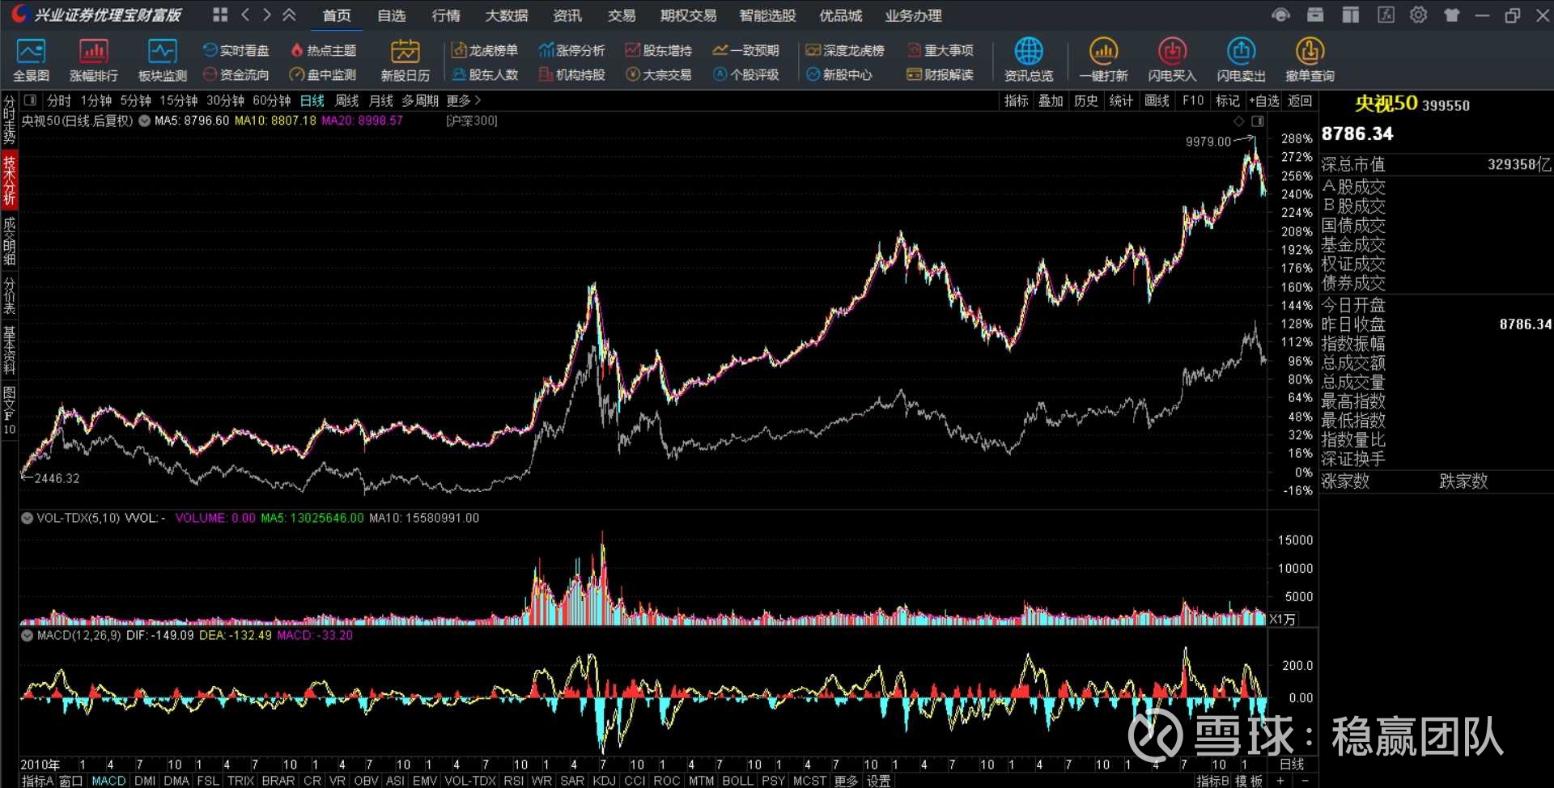Open 多周期 multi-period selector
This screenshot has width=1554, height=788.
420,100
